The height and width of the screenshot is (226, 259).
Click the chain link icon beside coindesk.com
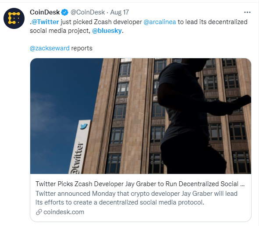tap(39, 212)
